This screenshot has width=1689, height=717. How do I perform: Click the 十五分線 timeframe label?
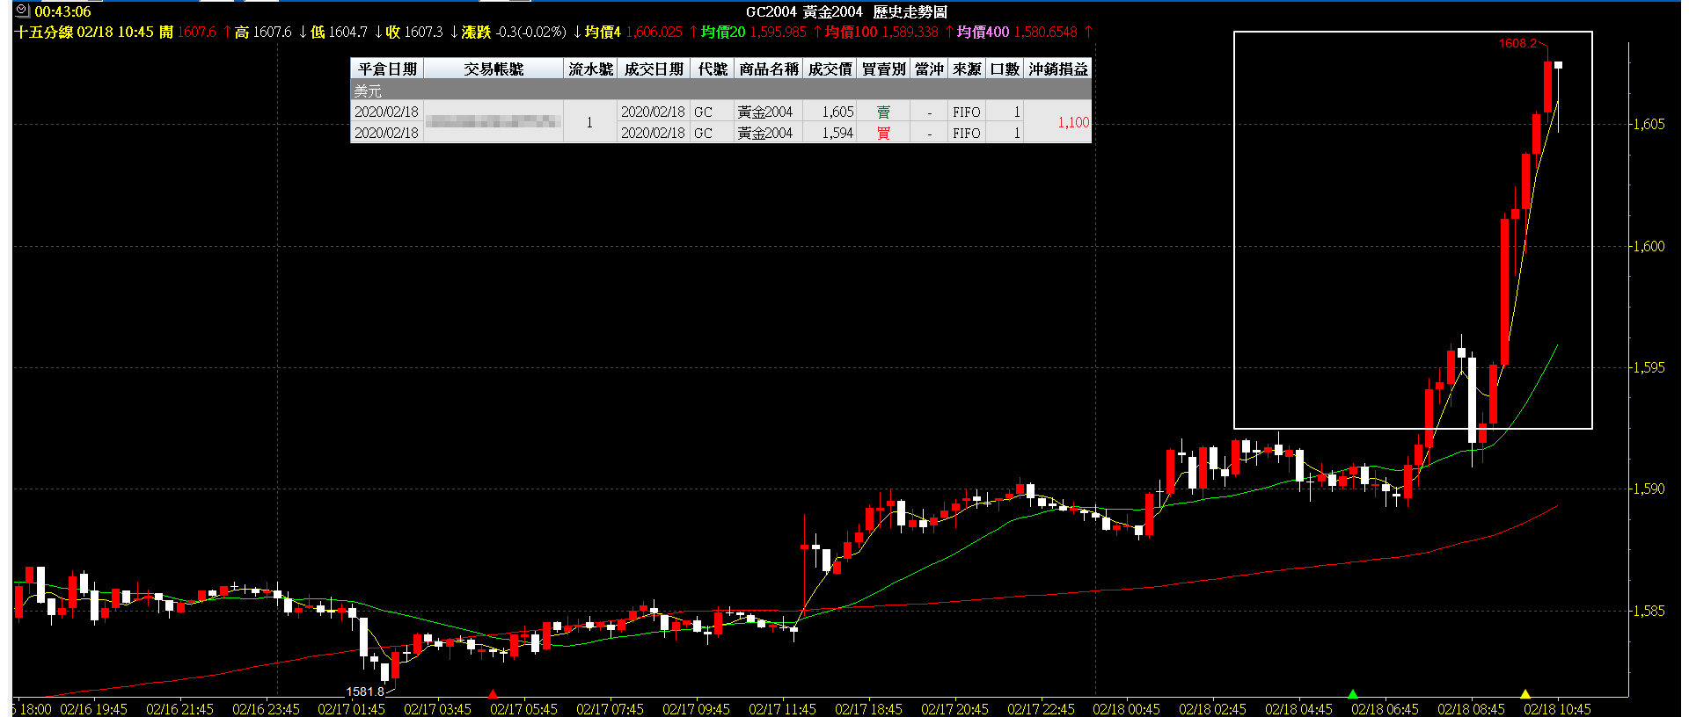pyautogui.click(x=44, y=32)
